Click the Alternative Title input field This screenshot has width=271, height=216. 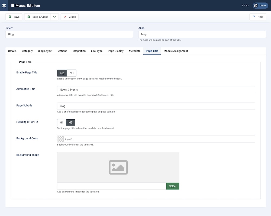[x=156, y=90]
